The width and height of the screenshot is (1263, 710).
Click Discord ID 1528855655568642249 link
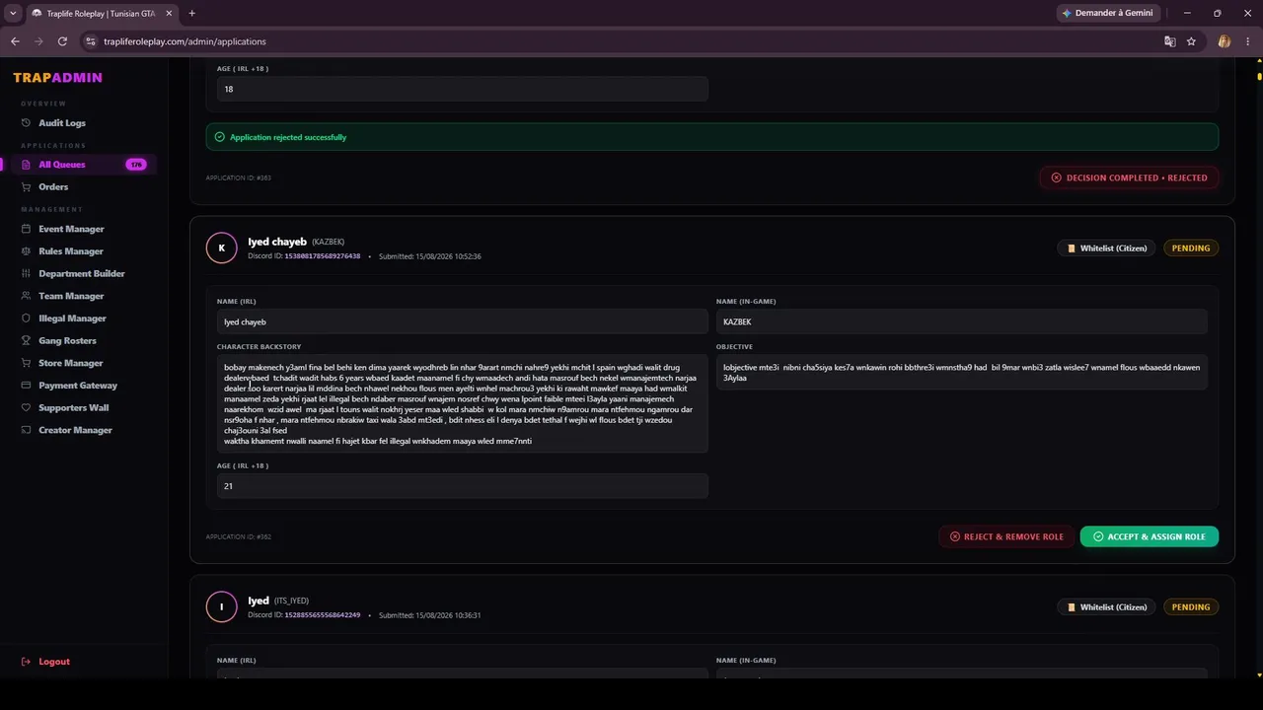coord(323,615)
